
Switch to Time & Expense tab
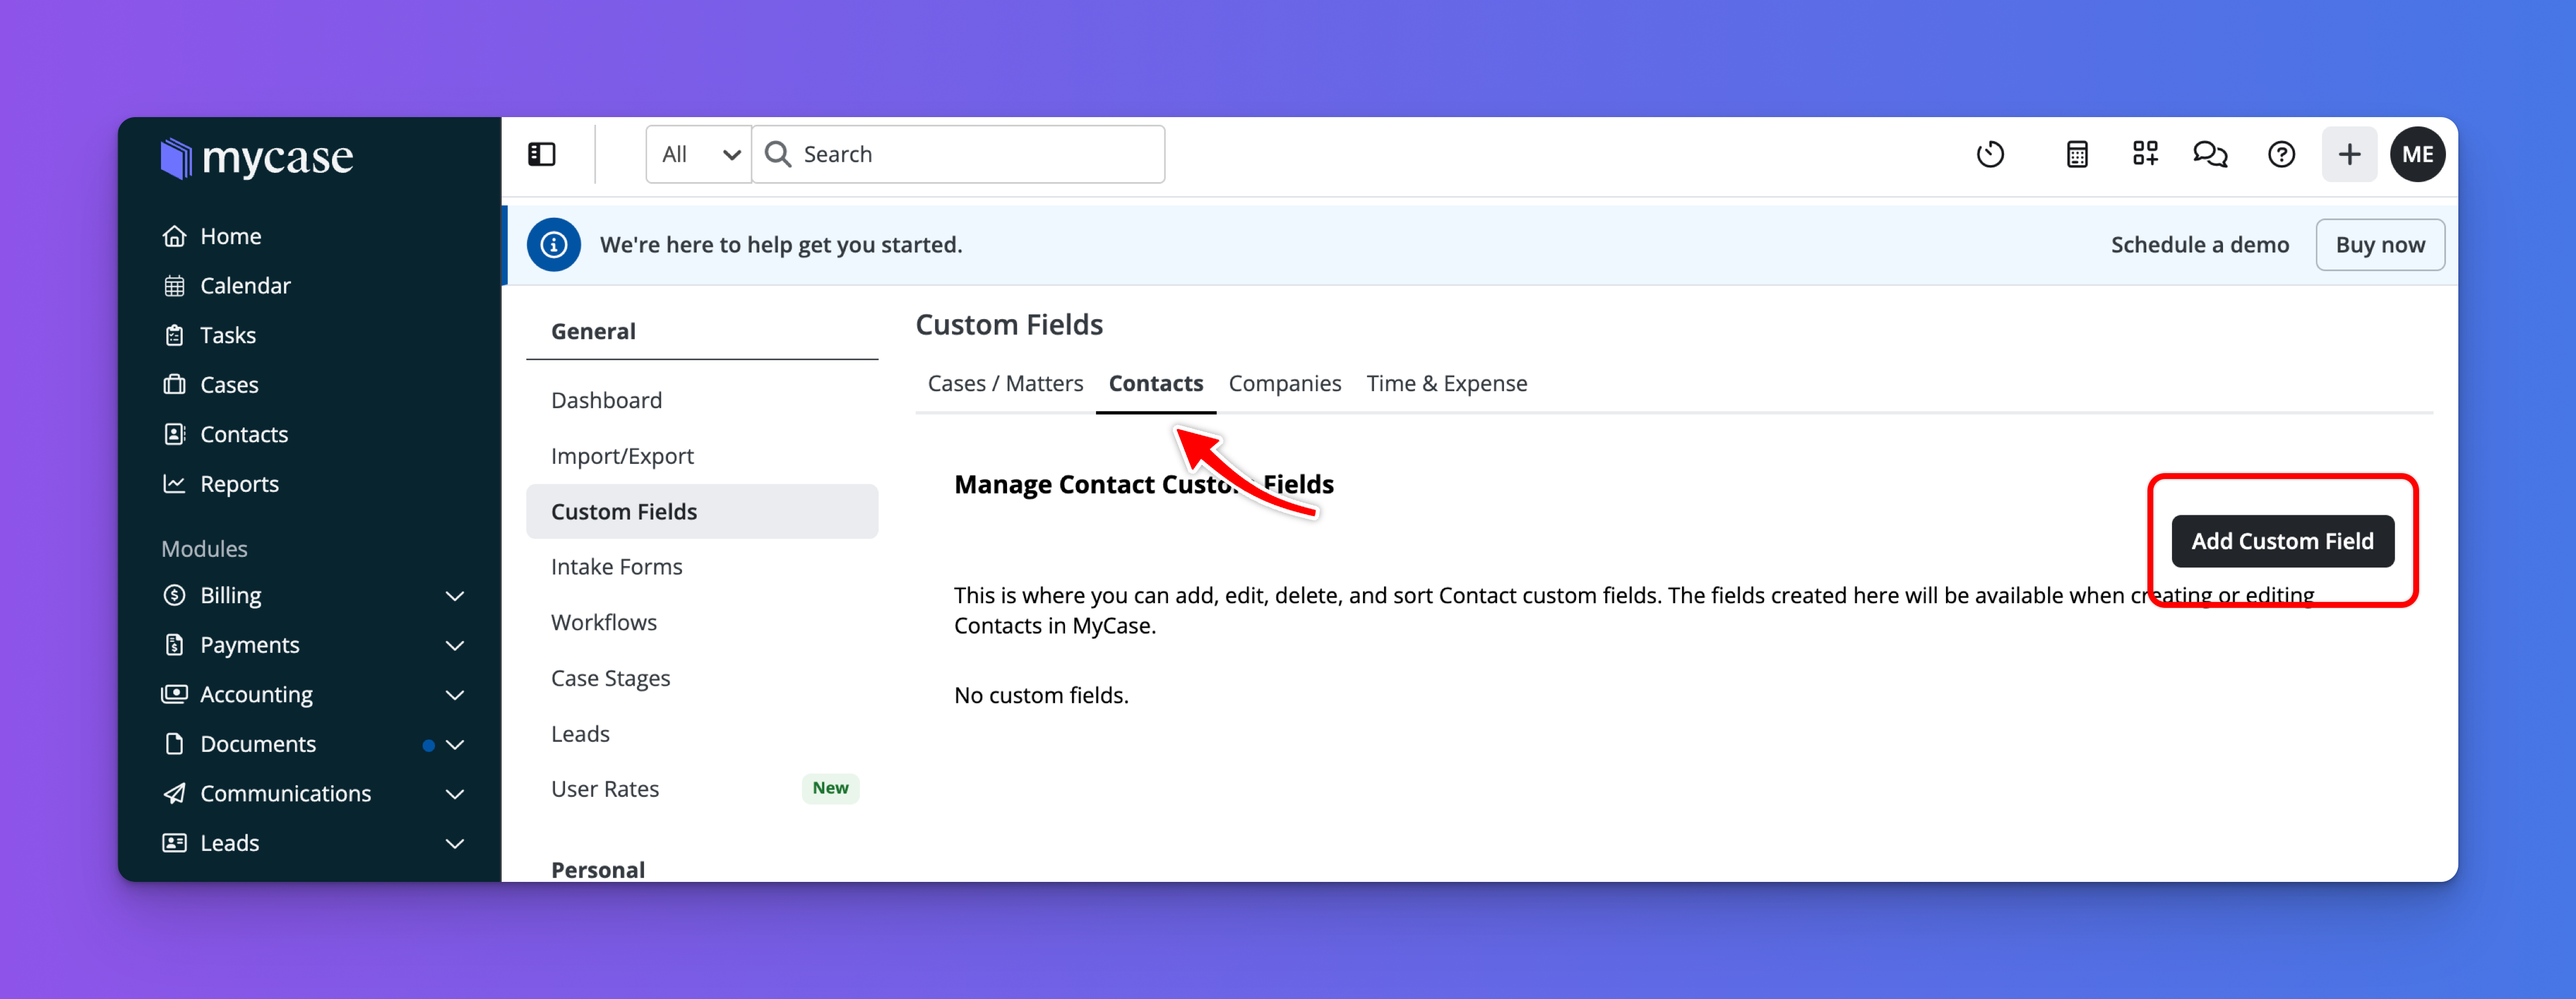tap(1446, 383)
